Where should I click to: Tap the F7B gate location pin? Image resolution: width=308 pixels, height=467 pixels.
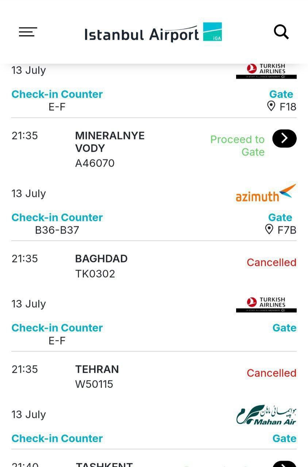click(269, 229)
